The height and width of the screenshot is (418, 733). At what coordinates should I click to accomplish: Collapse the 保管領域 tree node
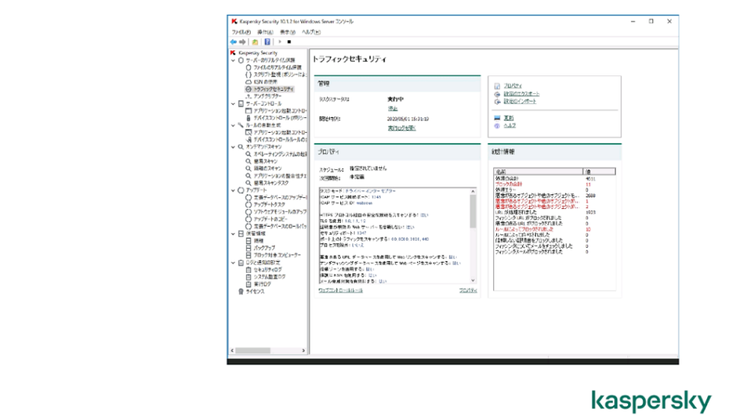pos(233,233)
